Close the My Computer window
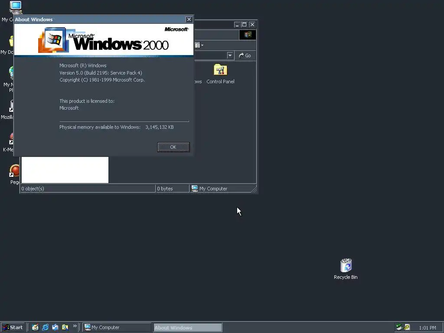444x333 pixels. [x=252, y=25]
